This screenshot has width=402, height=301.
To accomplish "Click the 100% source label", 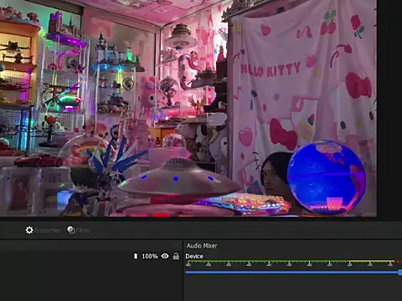I will click(150, 256).
